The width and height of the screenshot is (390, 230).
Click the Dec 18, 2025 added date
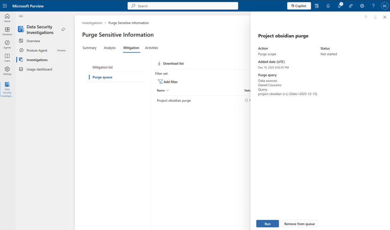(x=273, y=67)
